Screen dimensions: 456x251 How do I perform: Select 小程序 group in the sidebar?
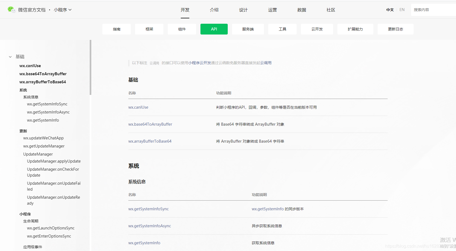pos(25,214)
